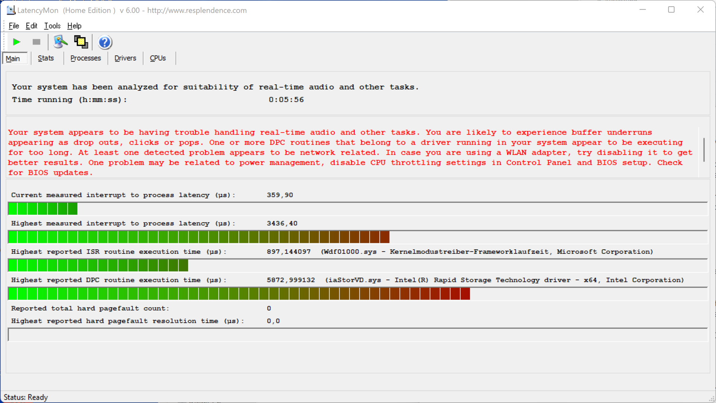
Task: Open the Edit menu
Action: pyautogui.click(x=31, y=26)
